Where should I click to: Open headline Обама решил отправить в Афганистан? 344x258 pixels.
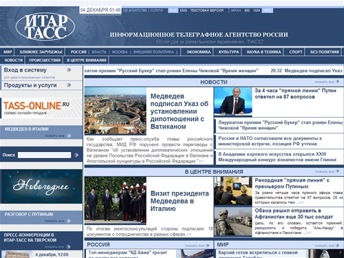tap(294, 213)
